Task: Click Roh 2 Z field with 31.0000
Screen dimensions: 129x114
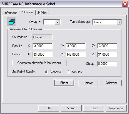Action: click(107, 54)
